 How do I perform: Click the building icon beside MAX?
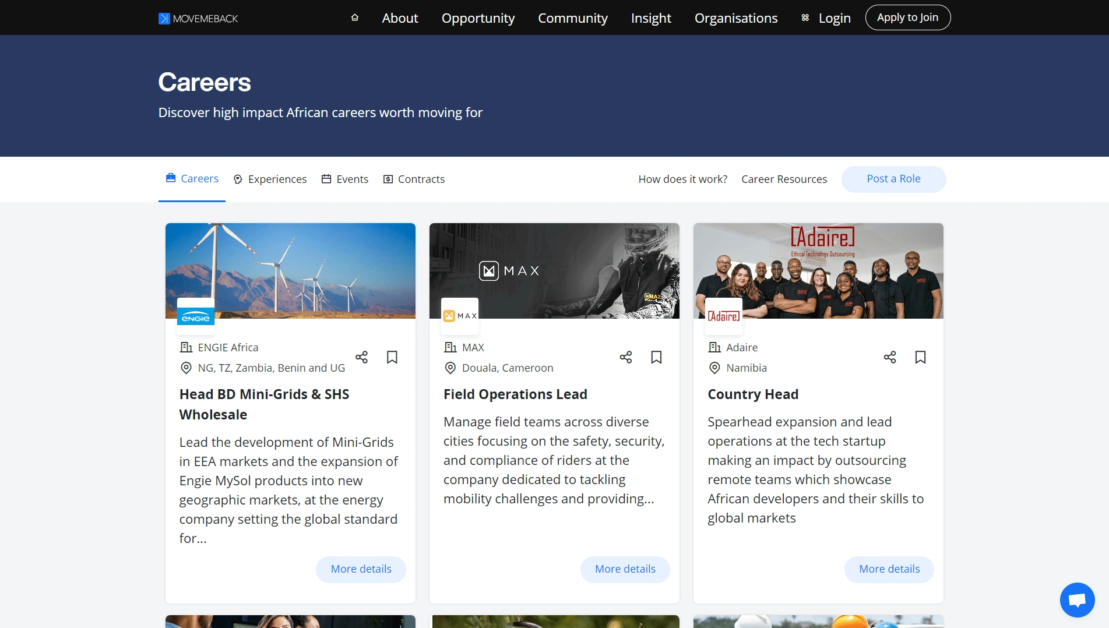click(x=450, y=347)
